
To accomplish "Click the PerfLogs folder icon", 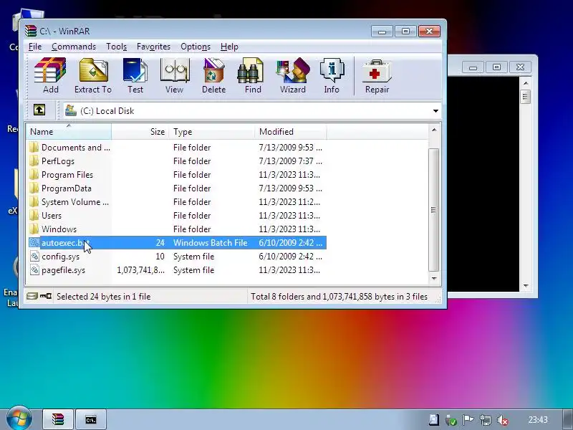I will point(34,161).
